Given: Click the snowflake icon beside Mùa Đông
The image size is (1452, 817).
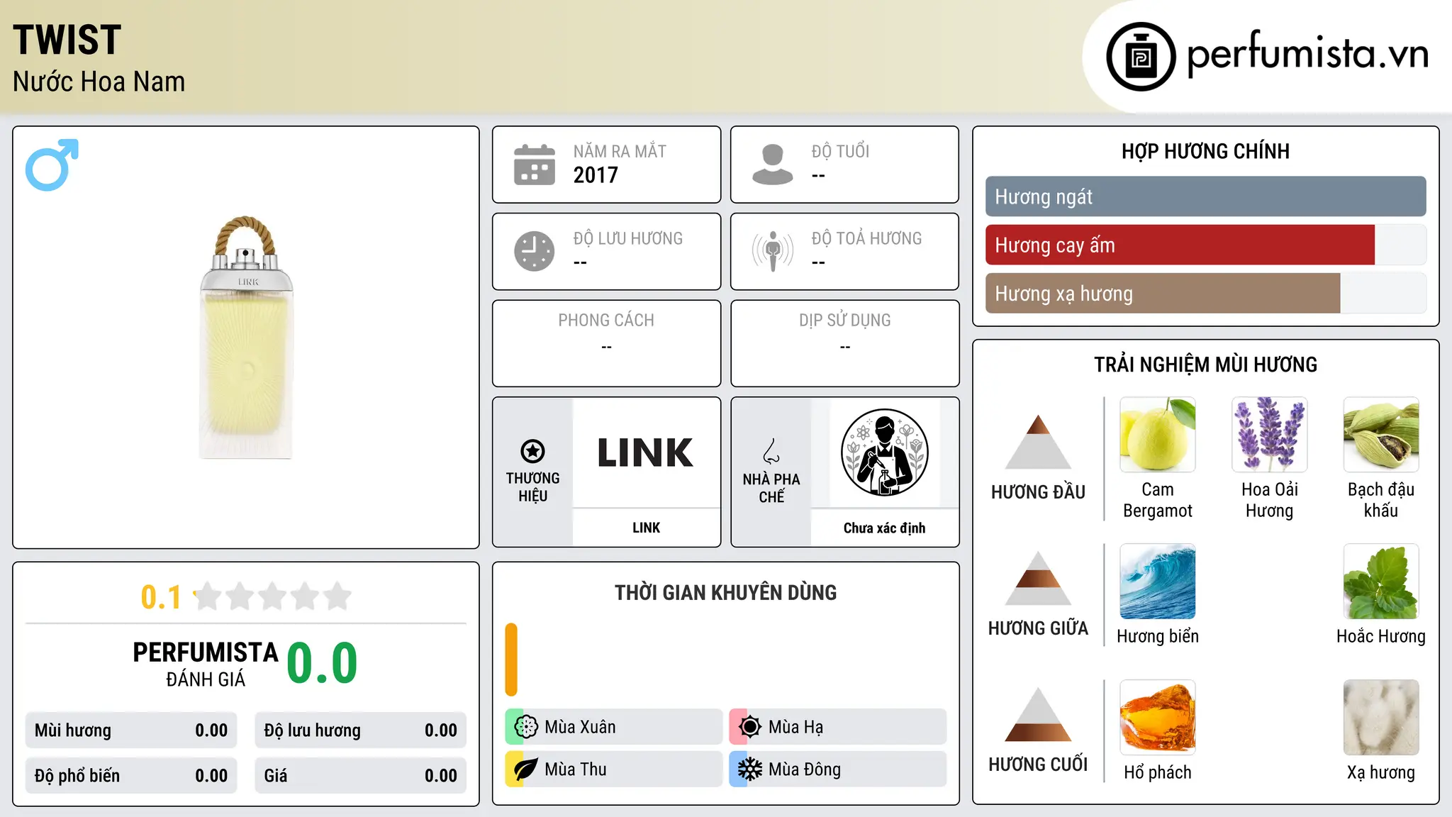Looking at the screenshot, I should (750, 769).
